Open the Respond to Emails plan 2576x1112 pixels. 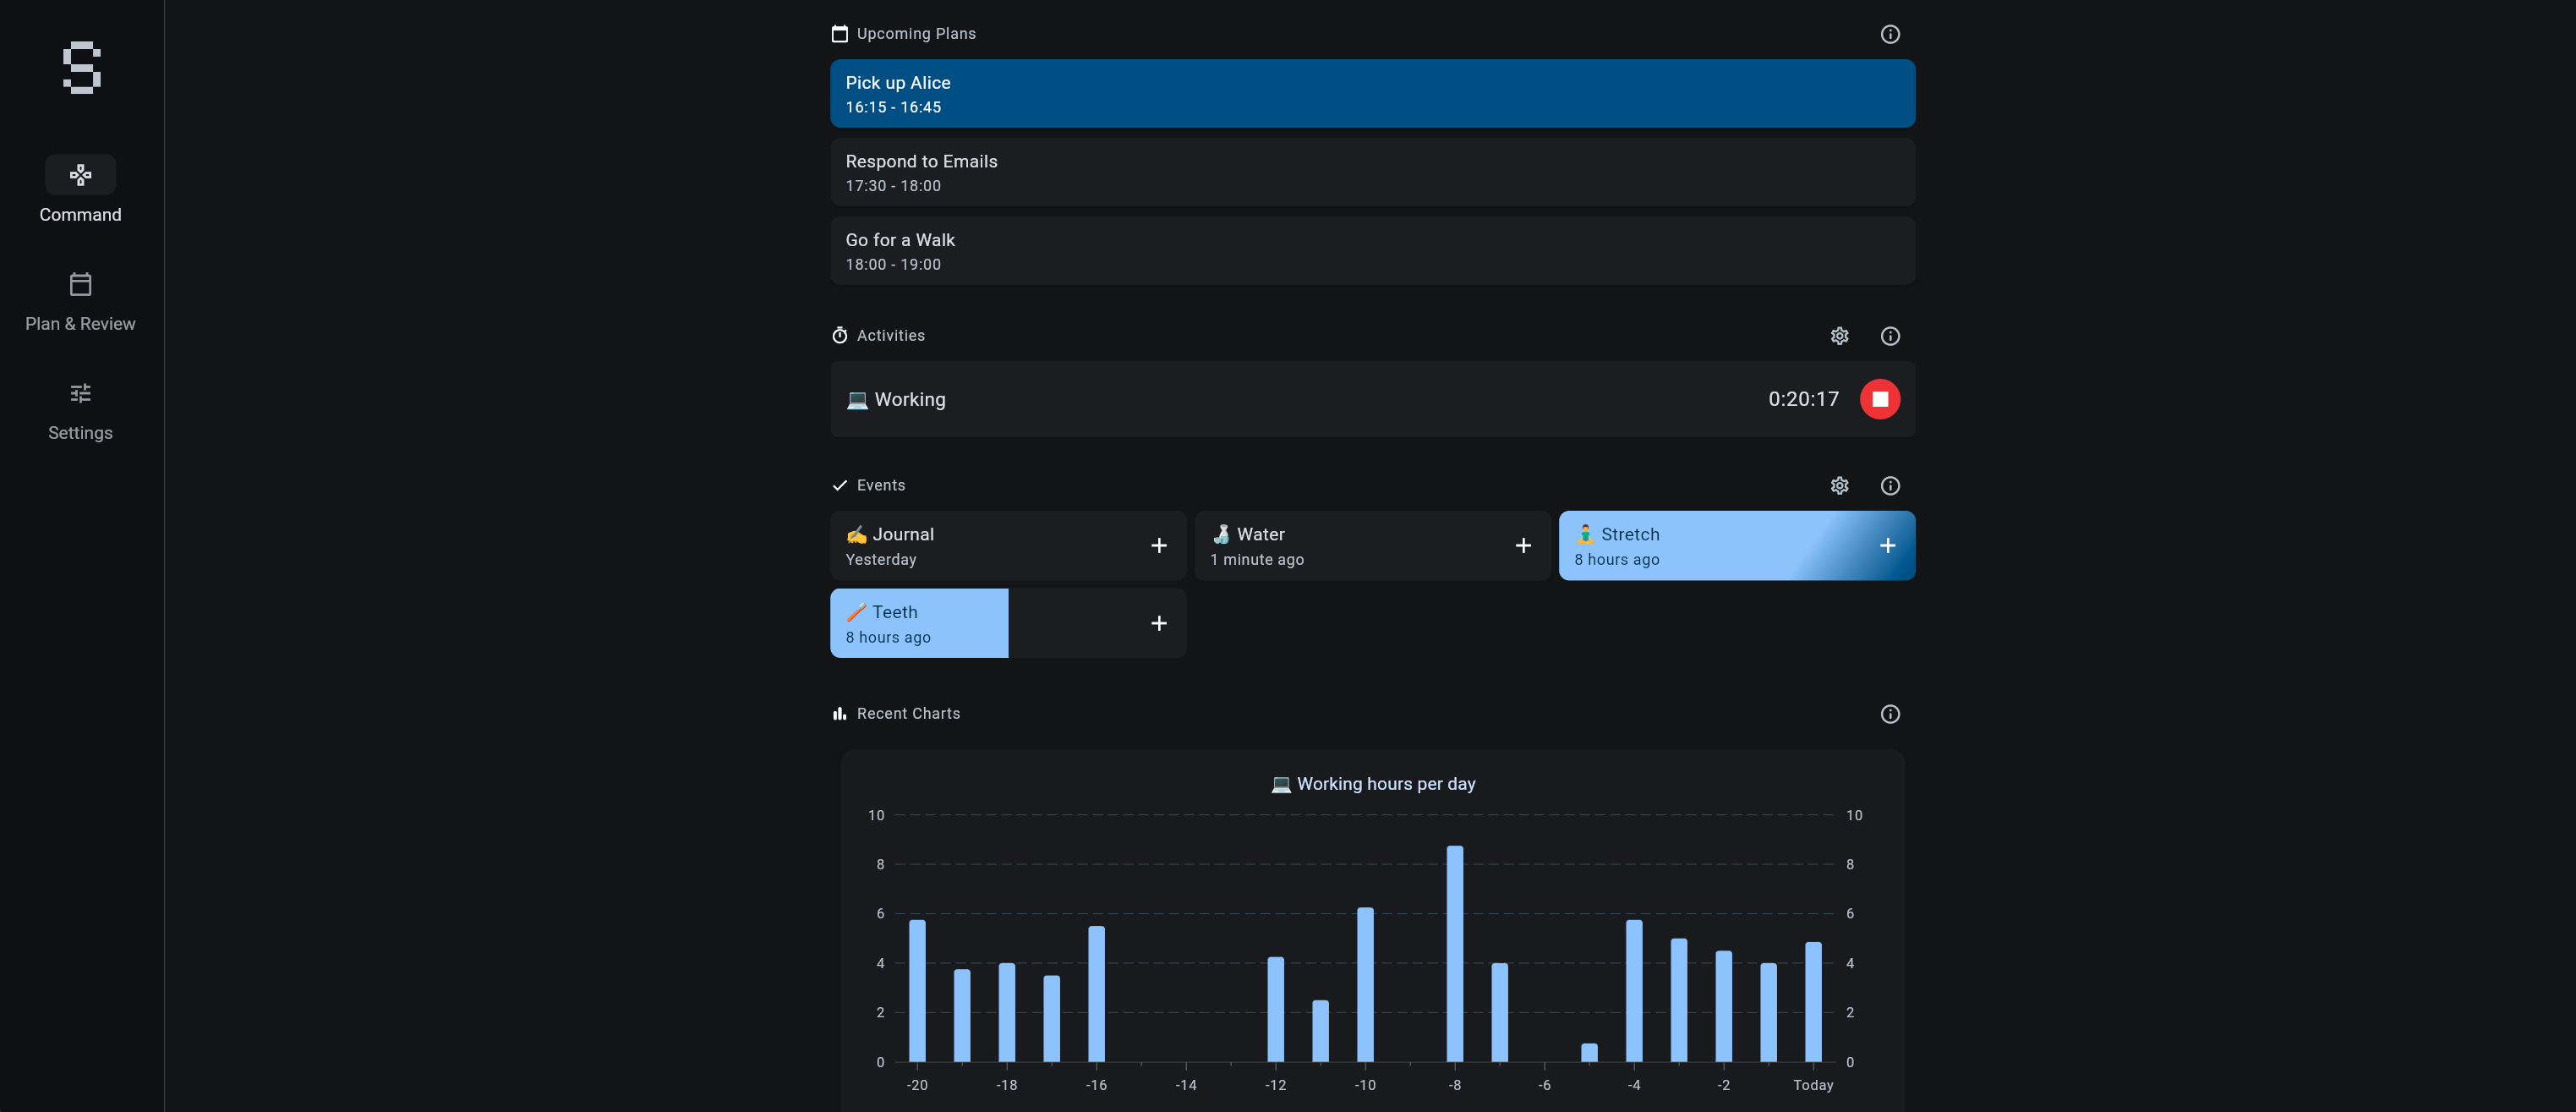click(1372, 172)
